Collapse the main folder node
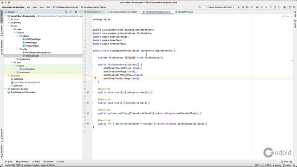Viewport: 297px width, 167px height. tap(11, 29)
